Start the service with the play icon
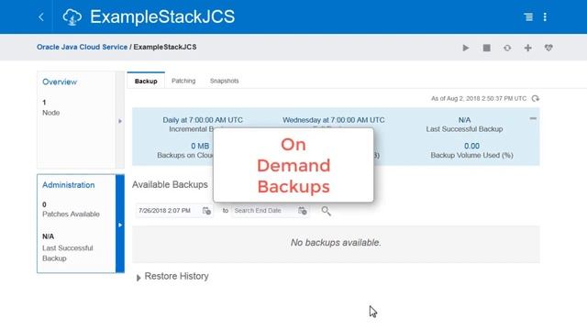The image size is (587, 330). [x=466, y=48]
